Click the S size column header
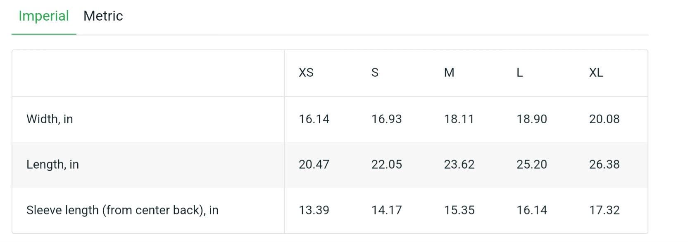Viewport: 690px width, 242px height. click(x=375, y=73)
